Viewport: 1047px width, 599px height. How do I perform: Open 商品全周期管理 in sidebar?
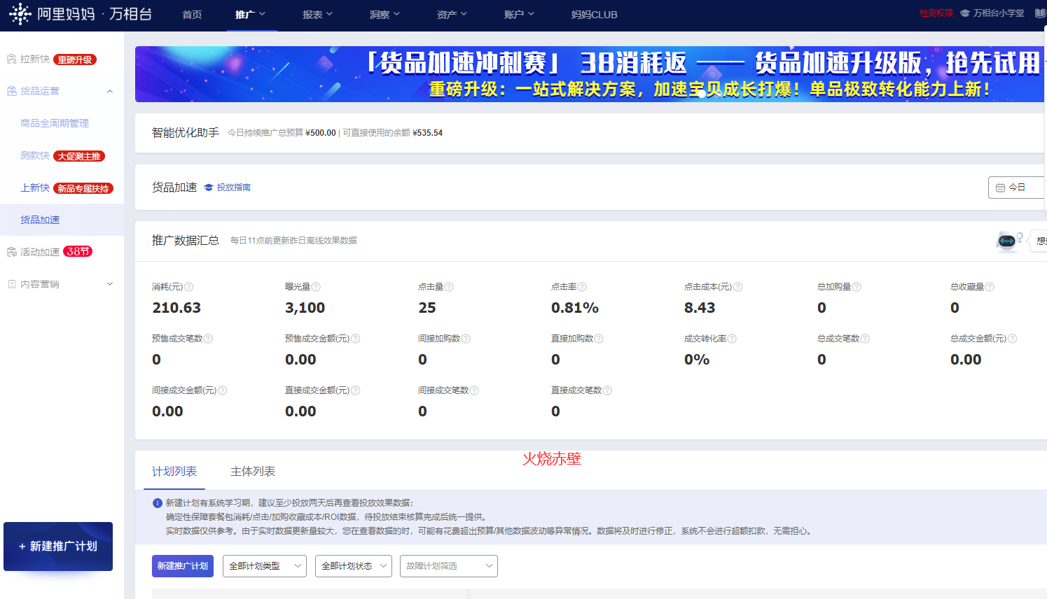(55, 123)
